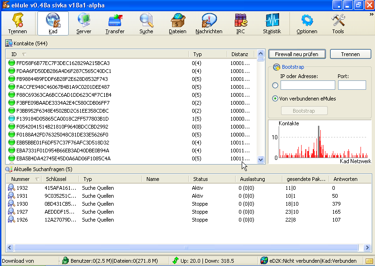Click blue status icon for contact F139184D05865CA0018C2FF577803B1D

[12, 118]
